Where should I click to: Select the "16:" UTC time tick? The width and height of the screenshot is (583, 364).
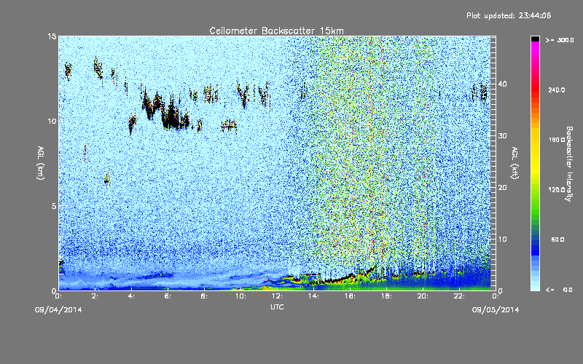pos(350,296)
